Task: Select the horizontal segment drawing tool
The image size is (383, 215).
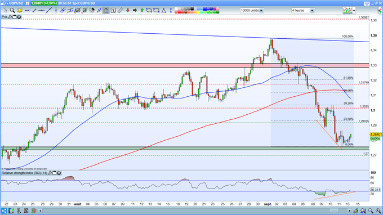Action: tap(27, 11)
